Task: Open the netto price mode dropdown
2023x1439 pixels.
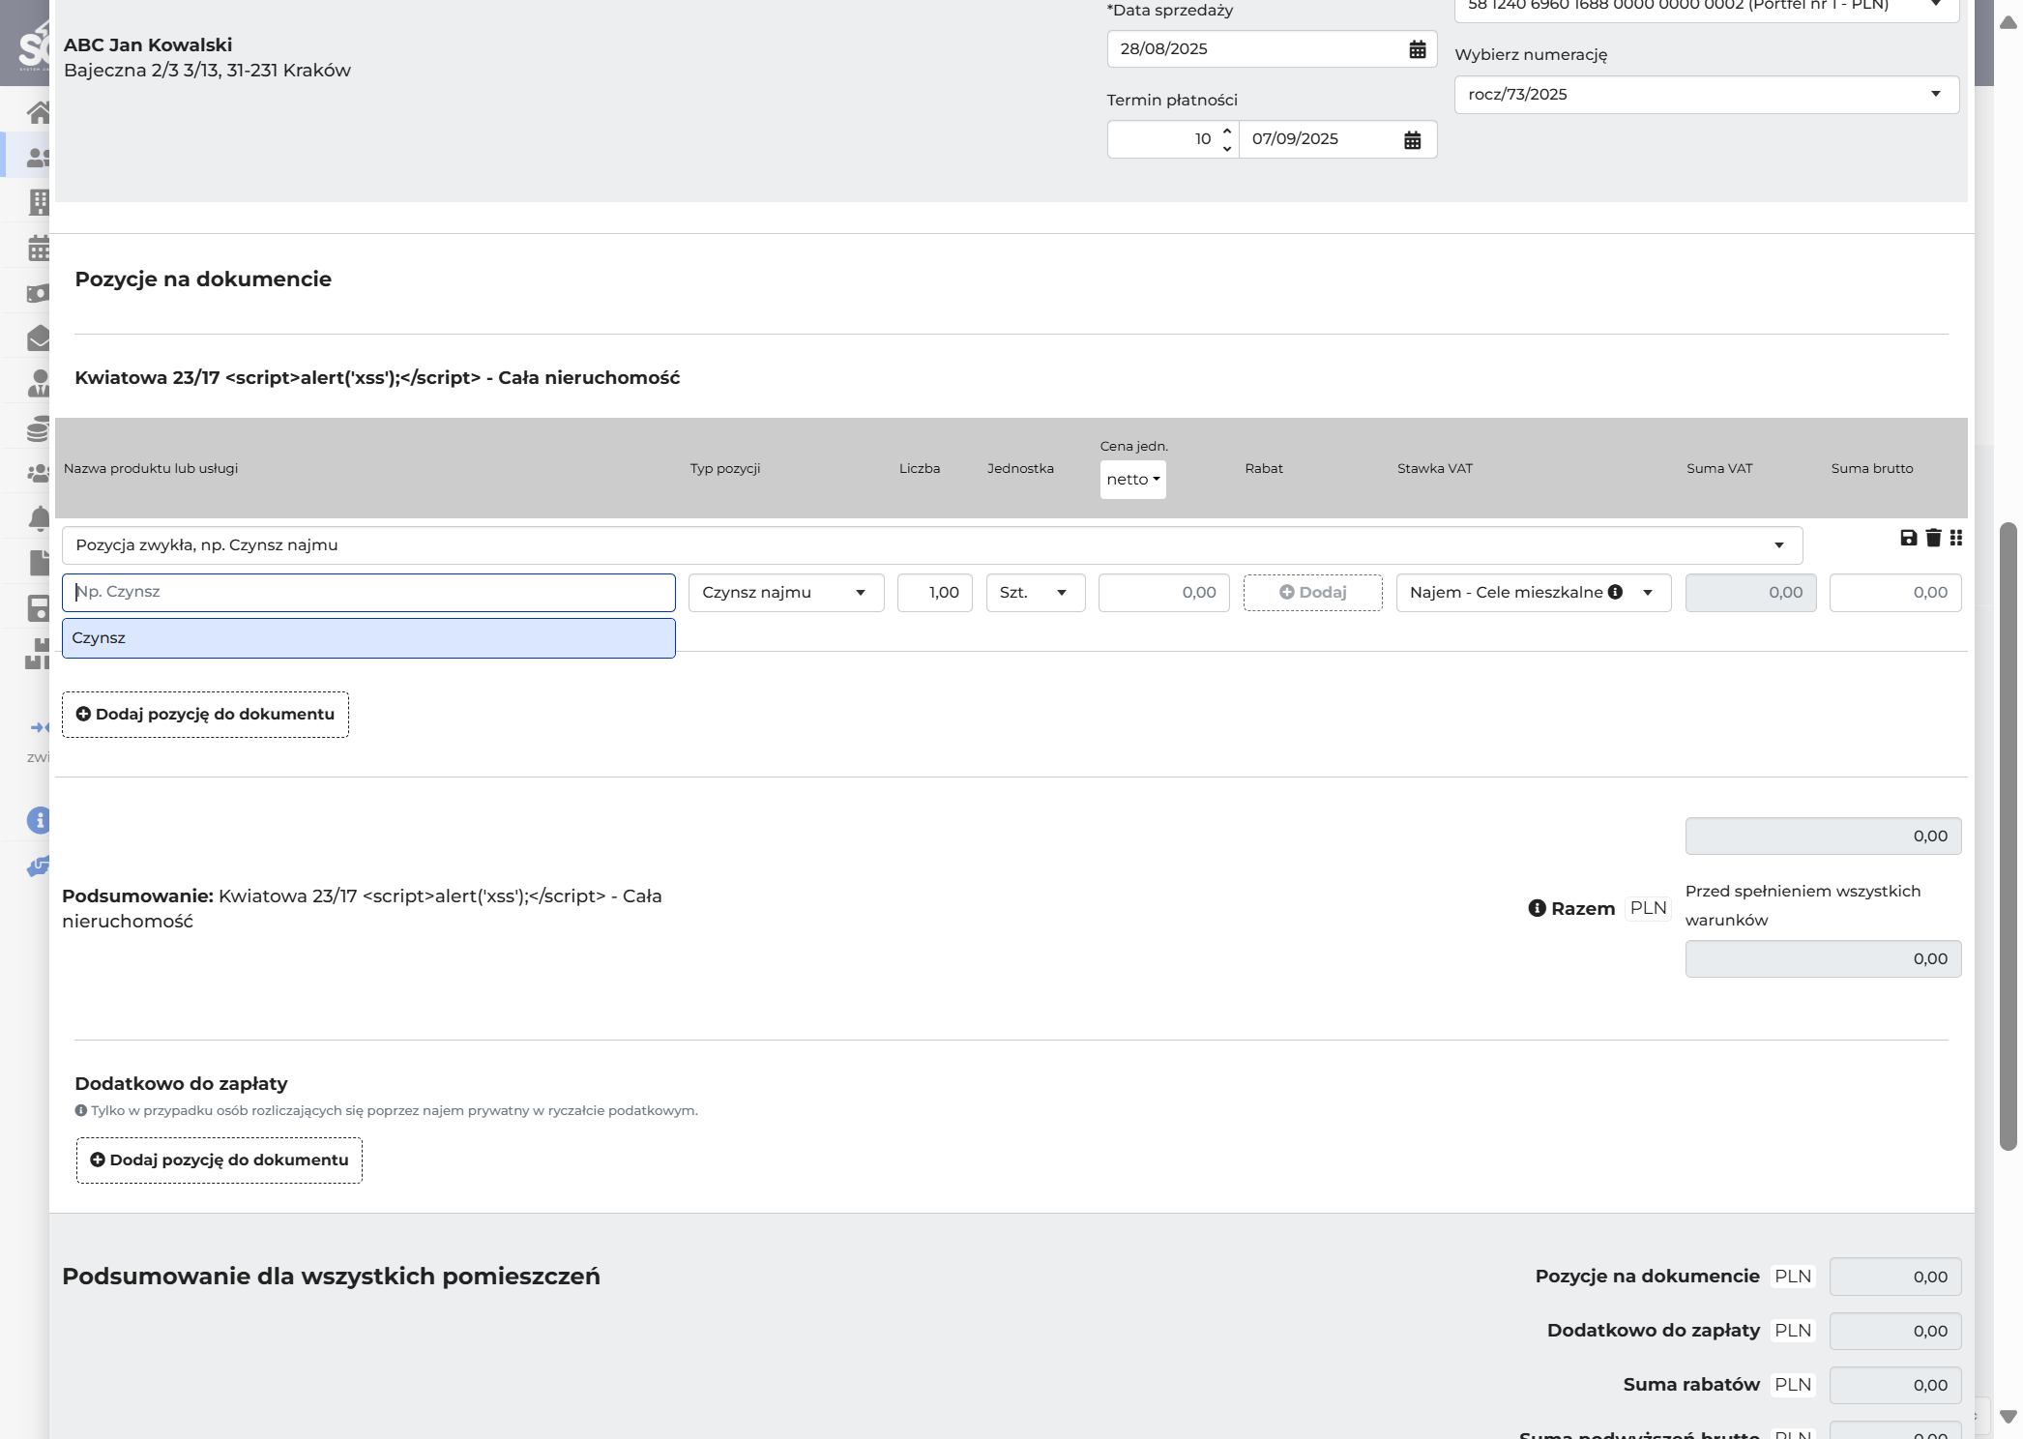Action: [1132, 480]
